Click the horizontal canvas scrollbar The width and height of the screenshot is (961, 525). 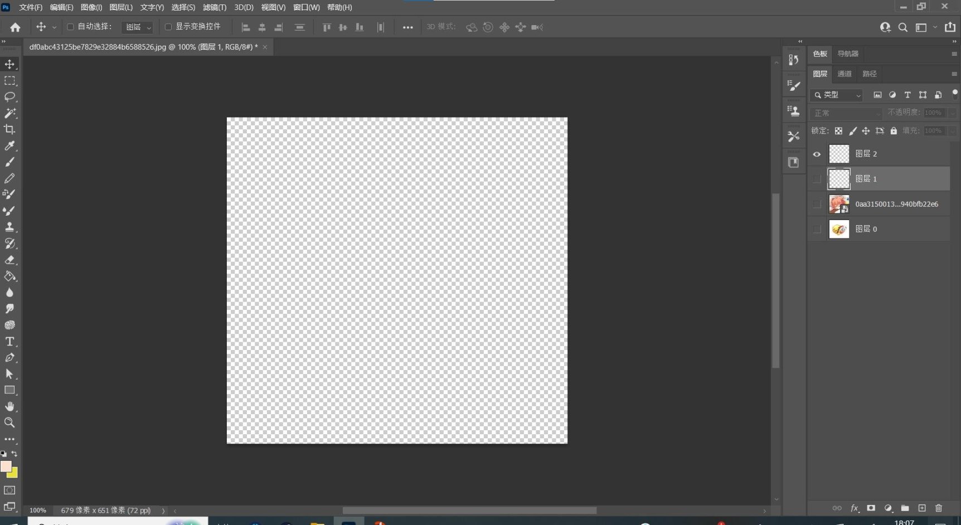[469, 511]
